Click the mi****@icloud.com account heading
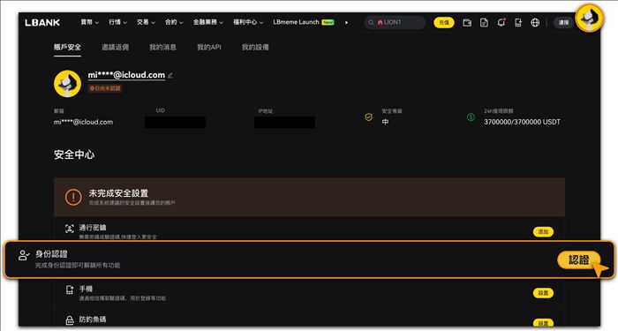This screenshot has width=618, height=331. click(x=126, y=75)
